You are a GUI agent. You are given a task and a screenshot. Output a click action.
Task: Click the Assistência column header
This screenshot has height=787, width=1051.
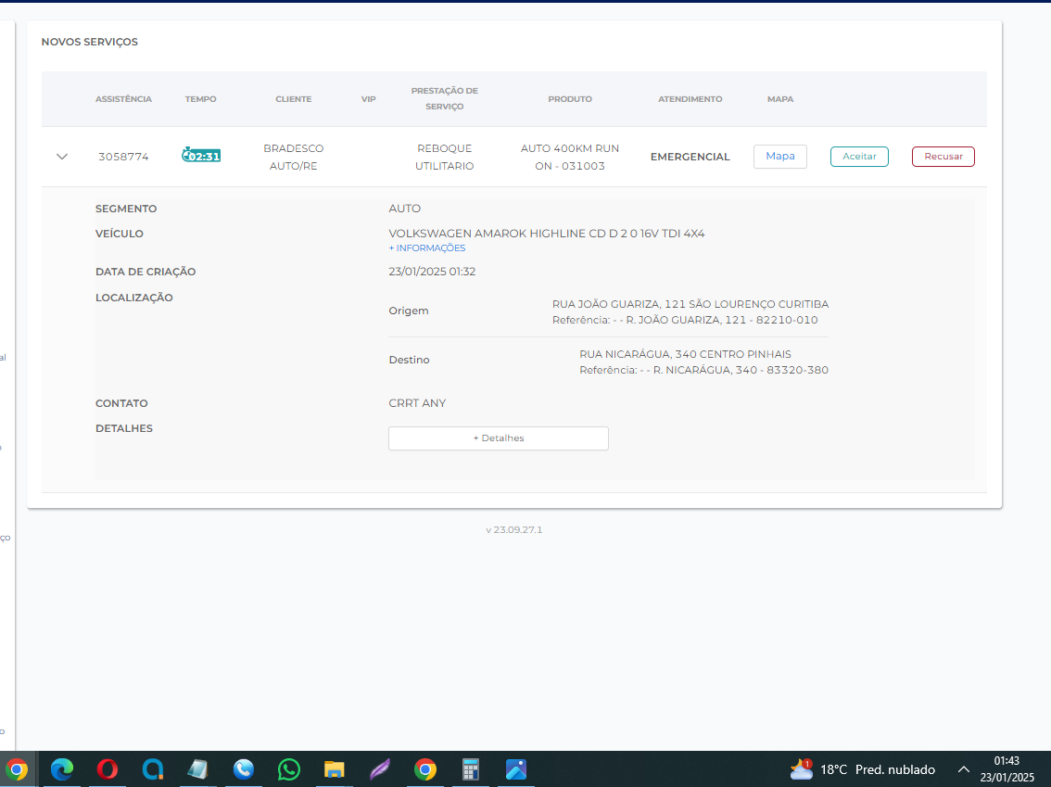click(123, 99)
